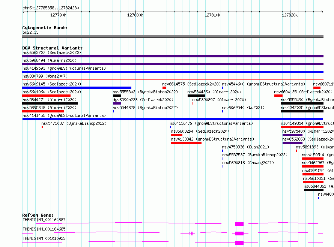This screenshot has width=334, height=247.
Task: Click the red bar under nsv5895348
Action: click(x=43, y=111)
